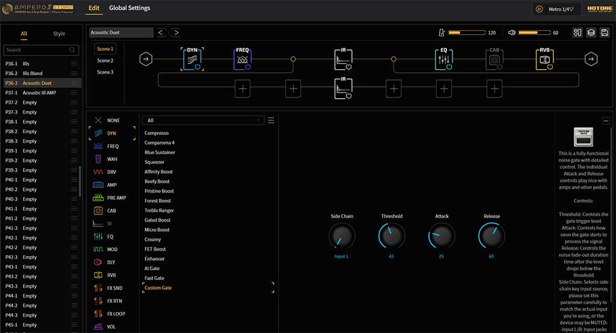The image size is (616, 333).
Task: Click the volume speaker icon
Action: point(511,33)
